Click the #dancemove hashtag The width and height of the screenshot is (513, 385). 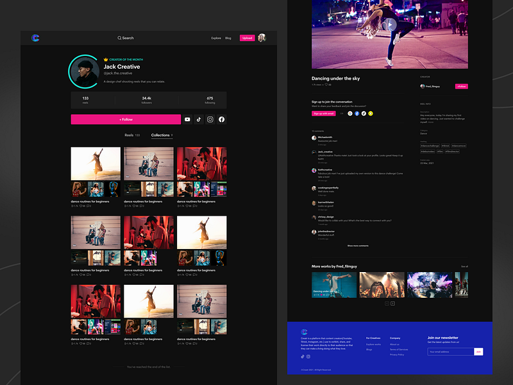(458, 146)
